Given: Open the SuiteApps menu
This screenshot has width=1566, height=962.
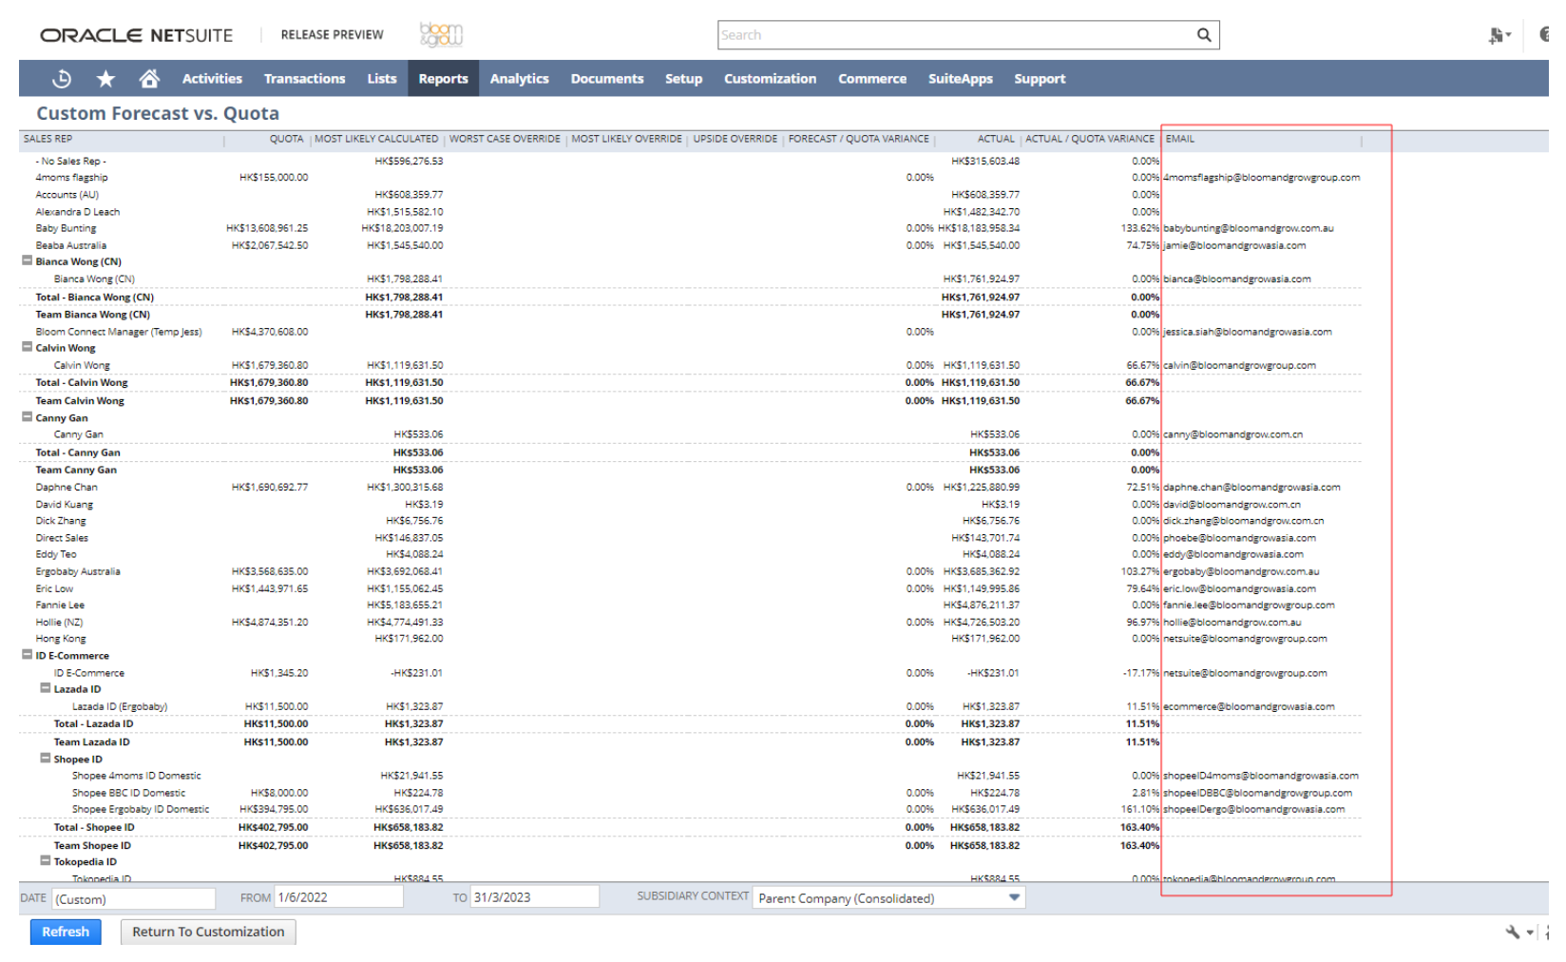Looking at the screenshot, I should [x=960, y=79].
